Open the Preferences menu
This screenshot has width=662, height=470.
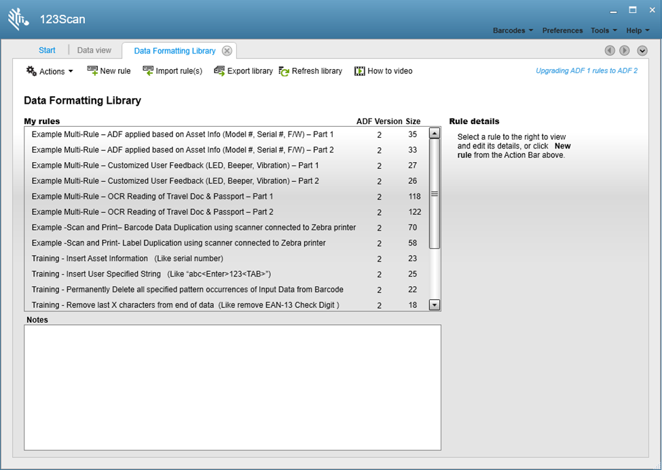point(562,31)
